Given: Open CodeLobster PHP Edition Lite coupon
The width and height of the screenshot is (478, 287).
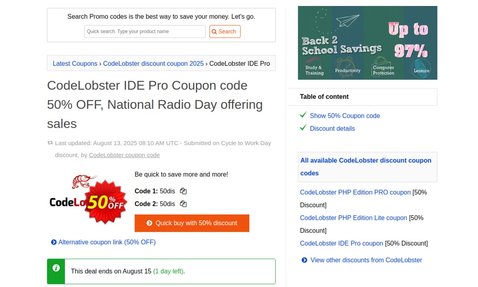Looking at the screenshot, I should coord(353,218).
